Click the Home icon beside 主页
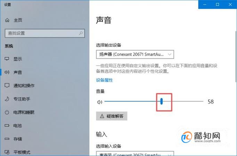This screenshot has width=237, height=156. point(7,20)
